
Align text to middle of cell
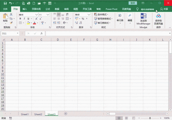click(59, 14)
